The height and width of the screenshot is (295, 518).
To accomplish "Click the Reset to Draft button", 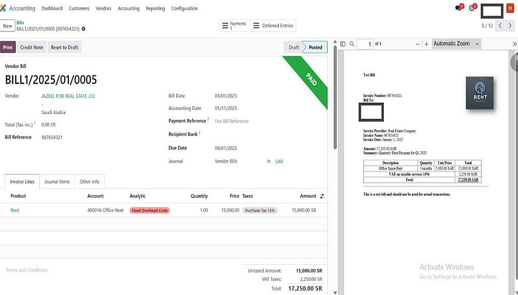I will coord(64,47).
